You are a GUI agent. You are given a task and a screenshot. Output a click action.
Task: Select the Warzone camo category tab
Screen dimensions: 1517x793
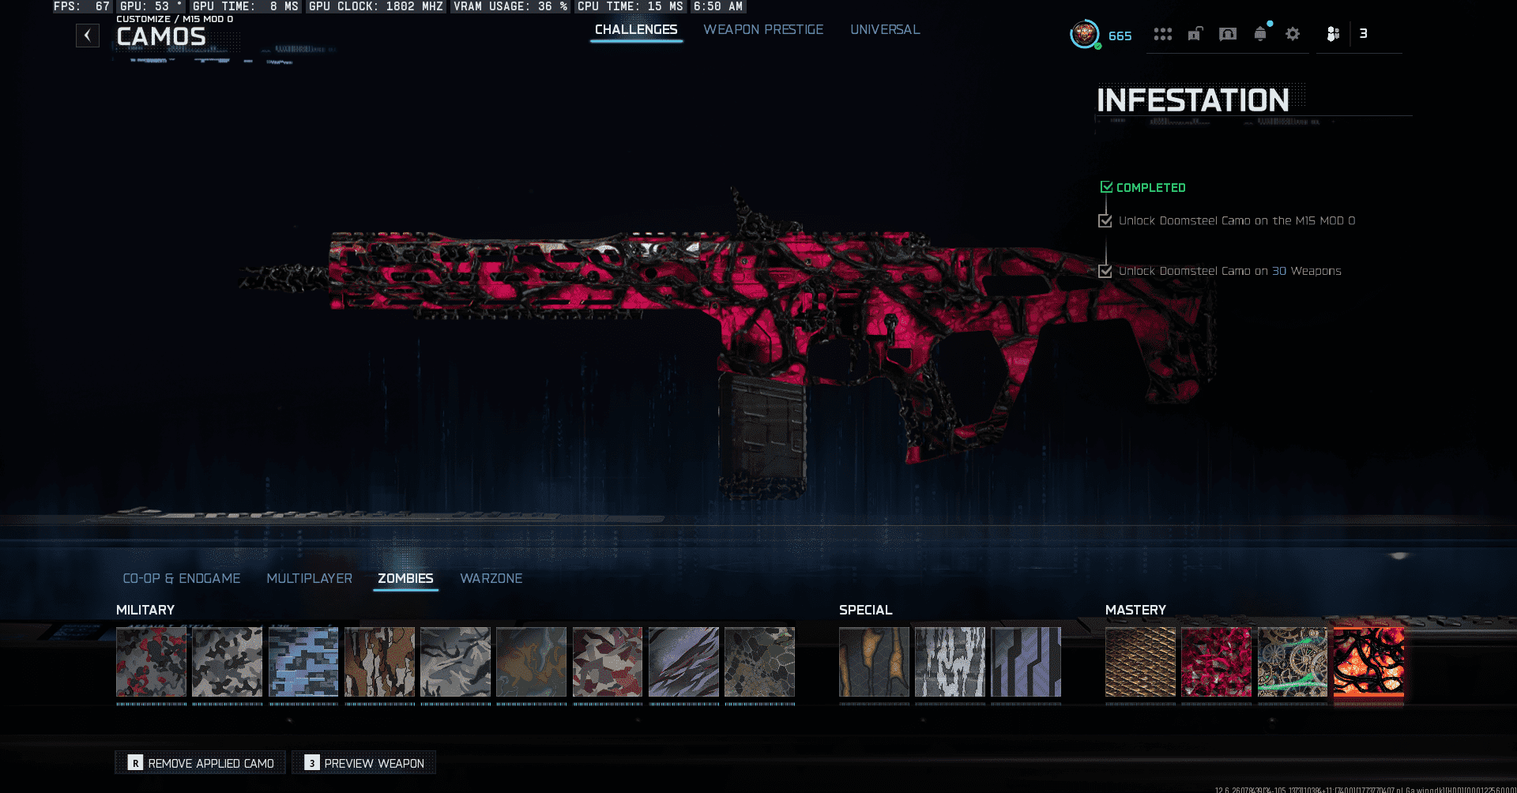coord(491,578)
